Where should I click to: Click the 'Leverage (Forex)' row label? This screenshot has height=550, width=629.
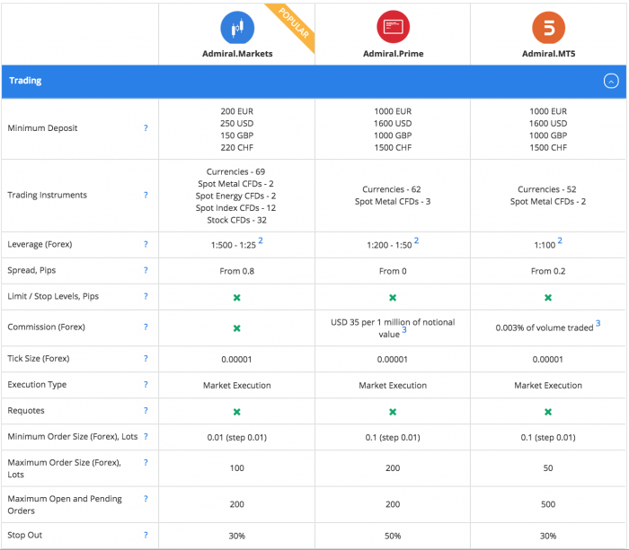click(x=40, y=244)
